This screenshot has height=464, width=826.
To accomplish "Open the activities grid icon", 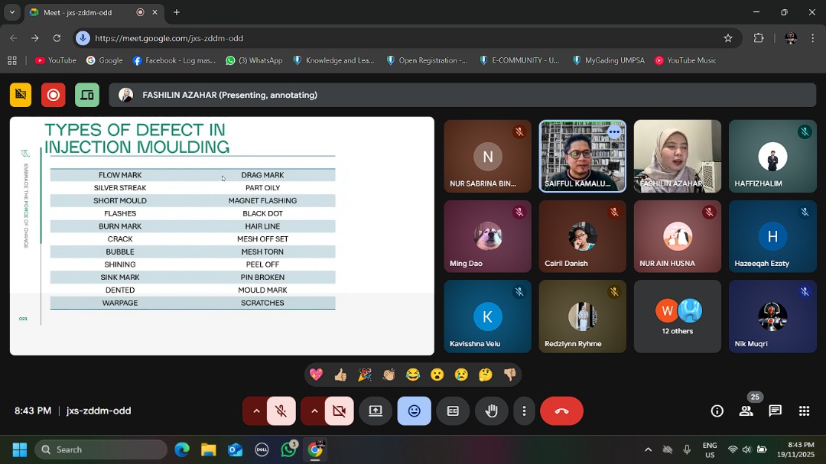I will point(804,411).
